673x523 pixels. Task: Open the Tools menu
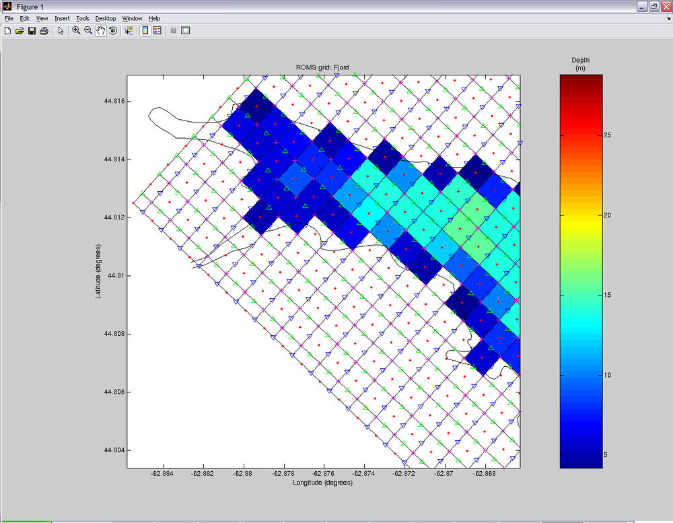tap(82, 18)
